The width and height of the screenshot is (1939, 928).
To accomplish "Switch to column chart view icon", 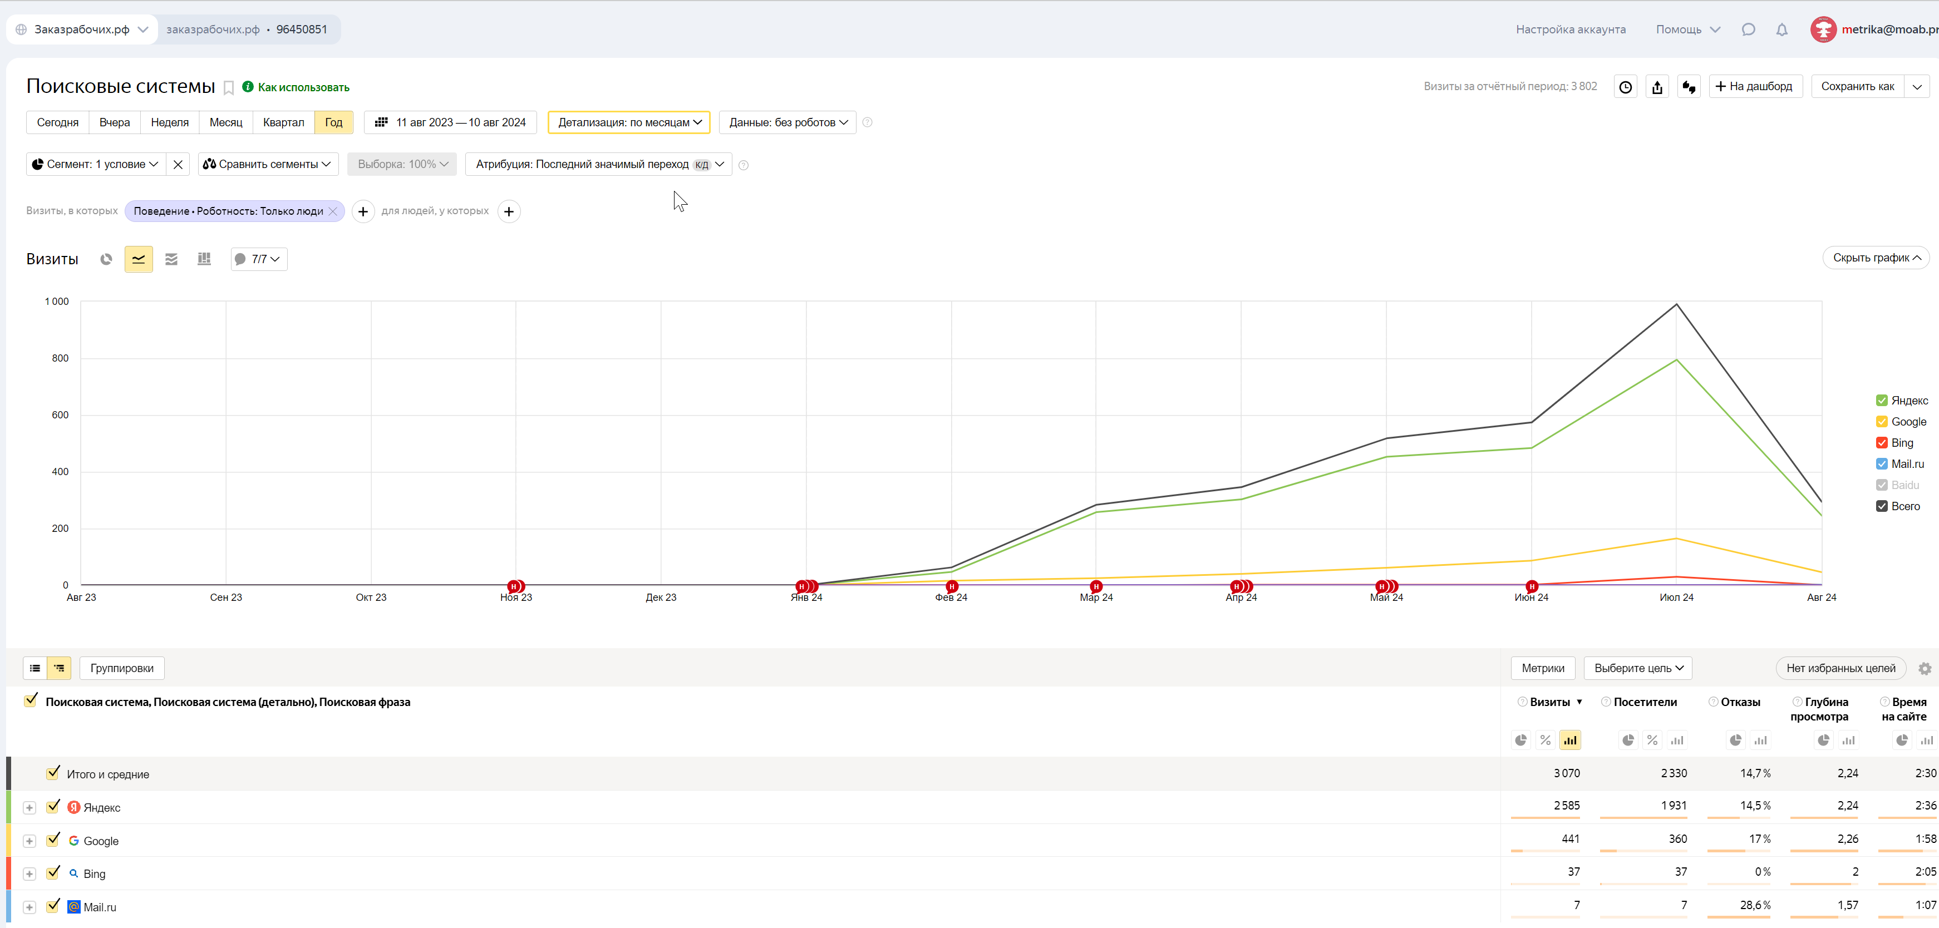I will coord(204,259).
